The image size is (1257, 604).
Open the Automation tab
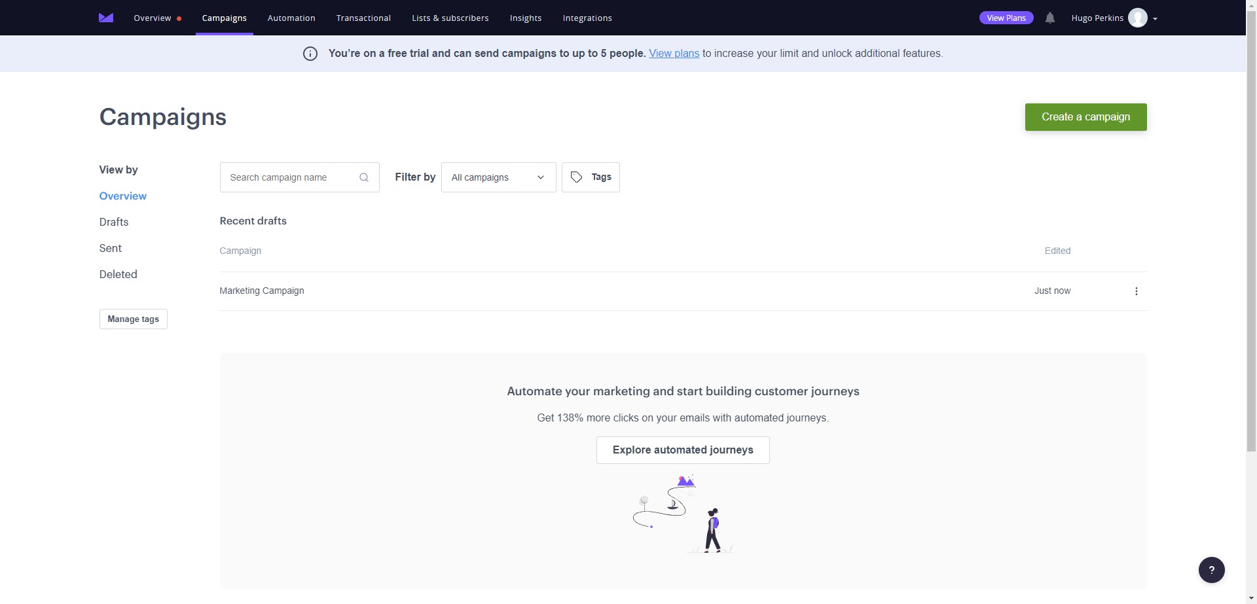point(291,18)
